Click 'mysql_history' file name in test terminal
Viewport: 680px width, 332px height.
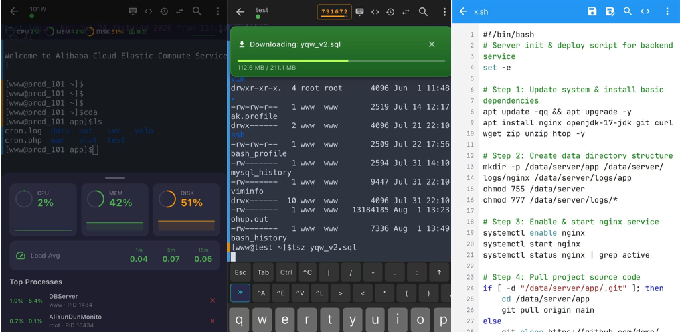pos(261,173)
